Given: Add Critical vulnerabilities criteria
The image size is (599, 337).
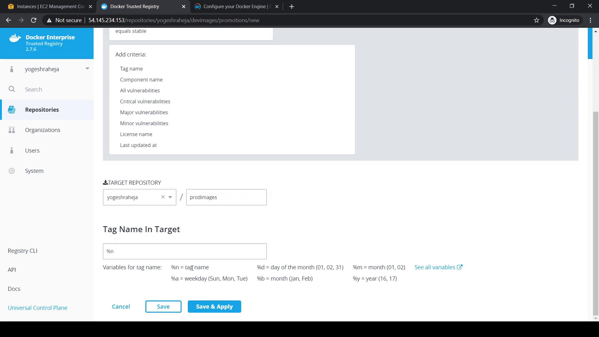Looking at the screenshot, I should coord(145,101).
